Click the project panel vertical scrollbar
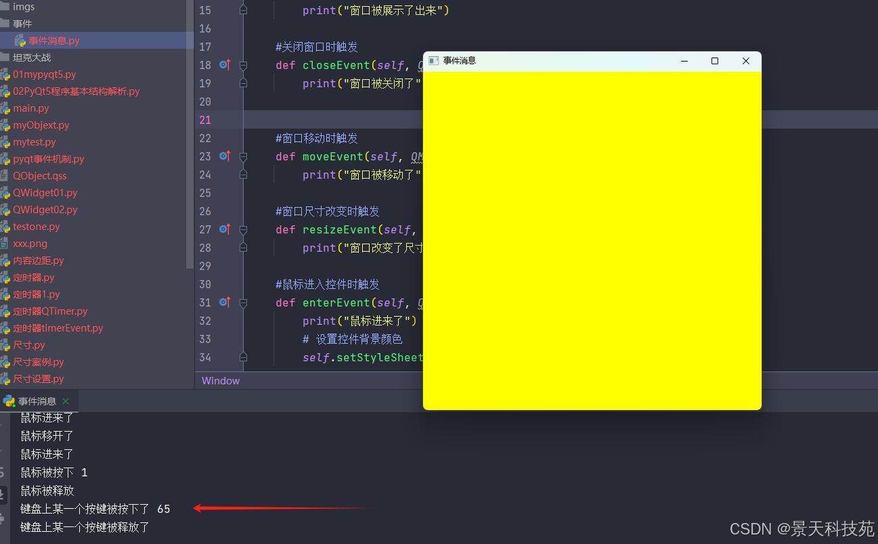 [191, 135]
